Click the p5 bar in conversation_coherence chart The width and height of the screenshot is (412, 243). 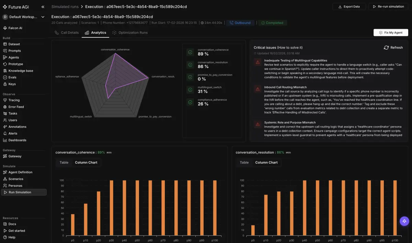point(72,225)
